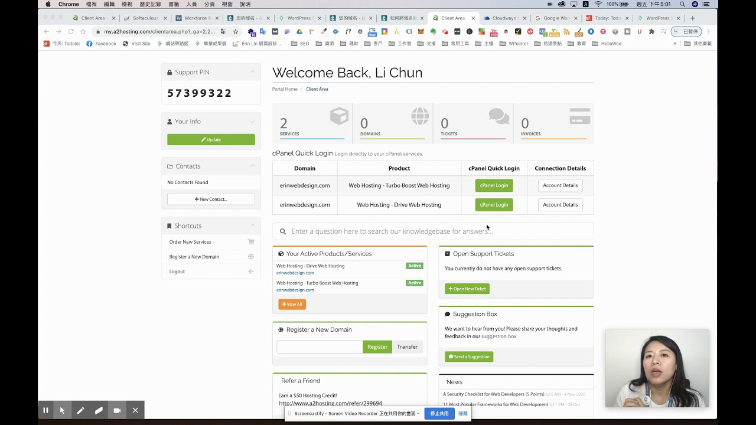Switch to the Google Workspace tab
Screen dimensions: 756x425
tap(555, 18)
